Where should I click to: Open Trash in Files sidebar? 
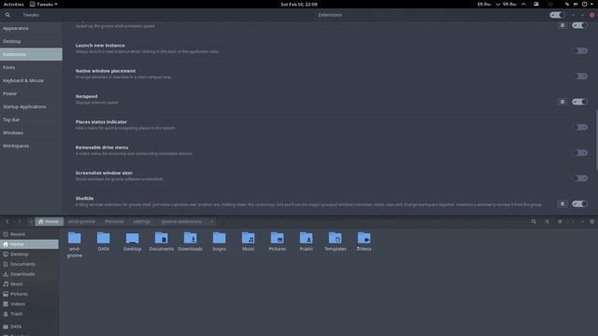pyautogui.click(x=29, y=314)
